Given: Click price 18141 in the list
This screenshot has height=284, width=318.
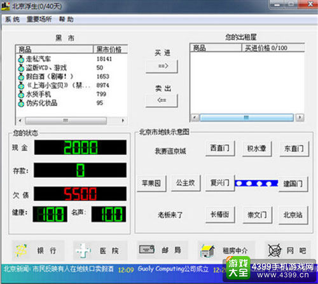Looking at the screenshot, I should pyautogui.click(x=104, y=59).
